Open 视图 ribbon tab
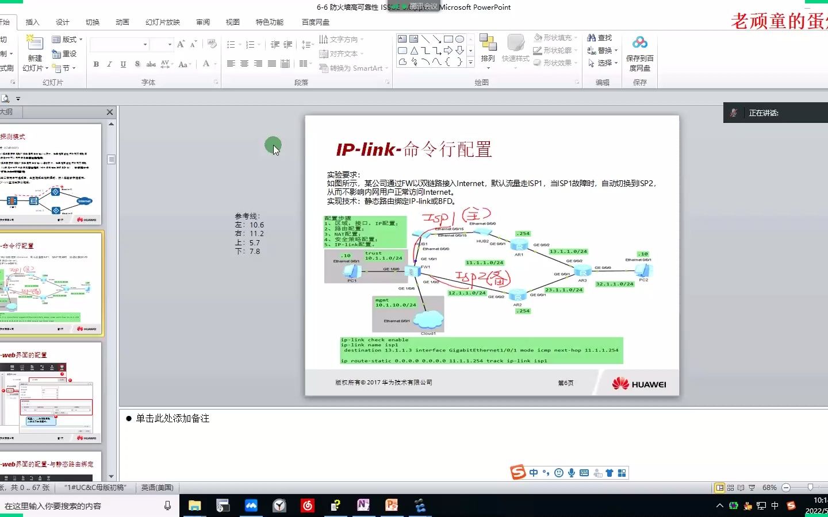The width and height of the screenshot is (828, 517). point(233,22)
